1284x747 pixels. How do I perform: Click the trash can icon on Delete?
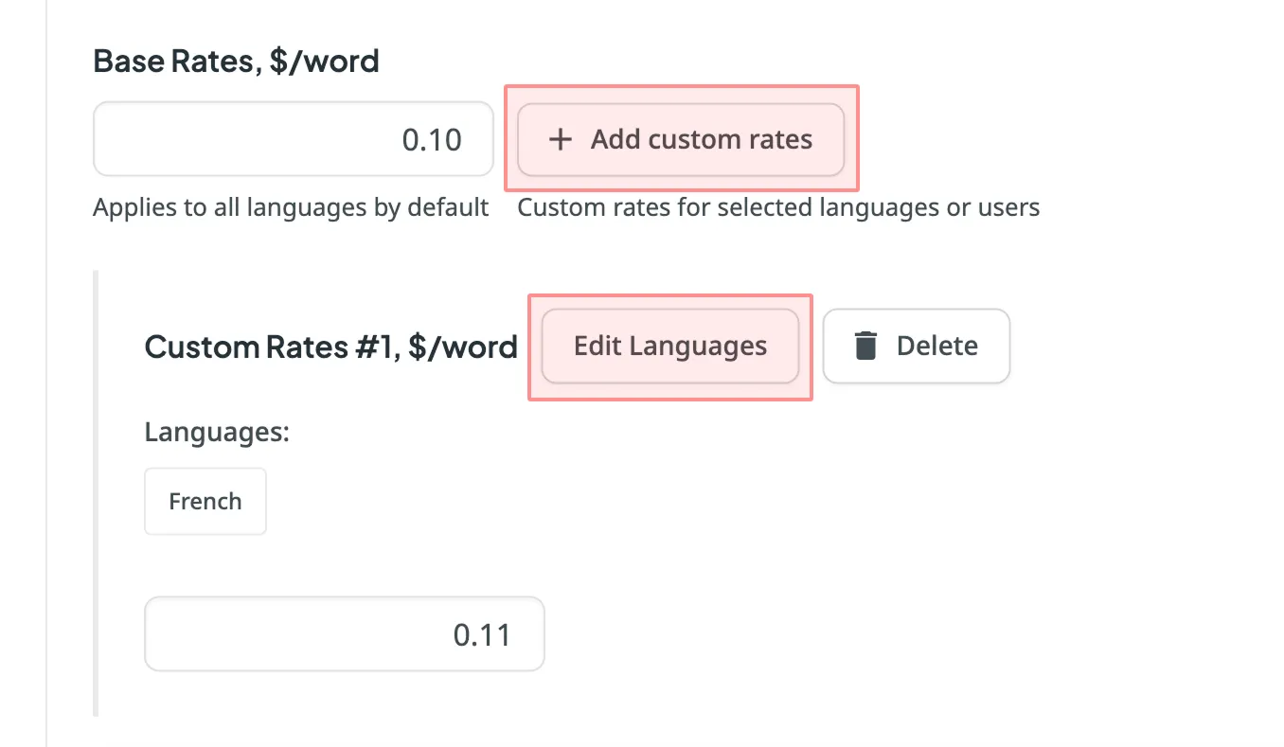pyautogui.click(x=865, y=346)
